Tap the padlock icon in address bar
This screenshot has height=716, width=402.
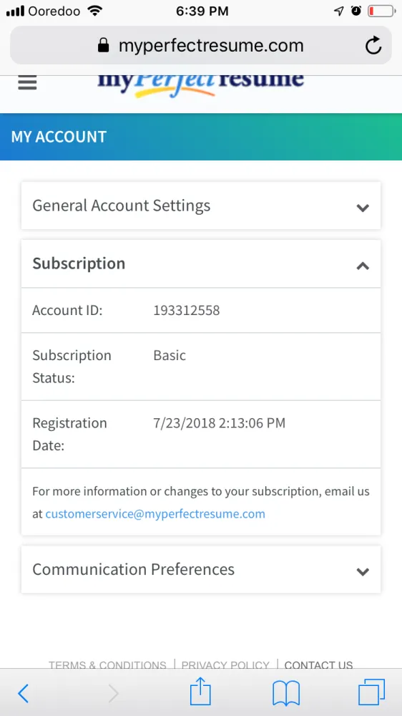coord(104,45)
